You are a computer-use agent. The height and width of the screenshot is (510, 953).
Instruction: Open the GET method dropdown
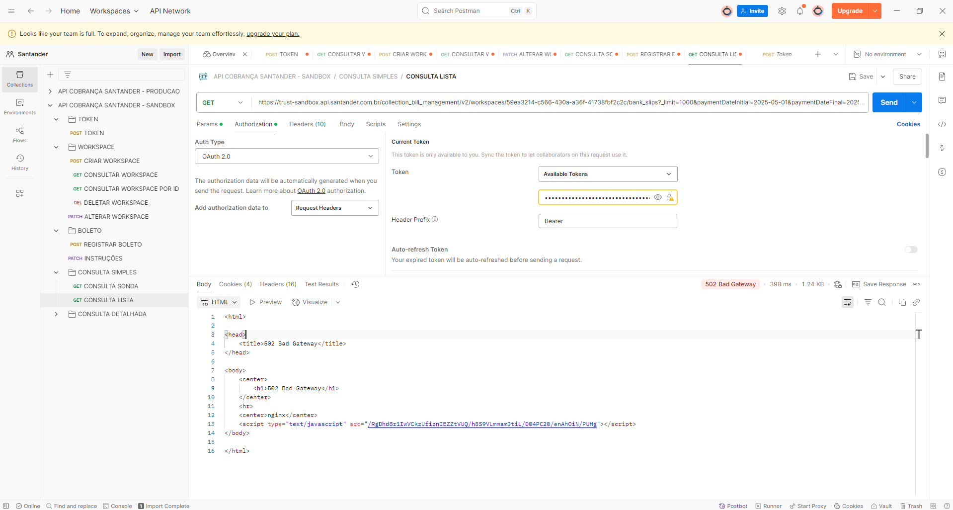(224, 102)
